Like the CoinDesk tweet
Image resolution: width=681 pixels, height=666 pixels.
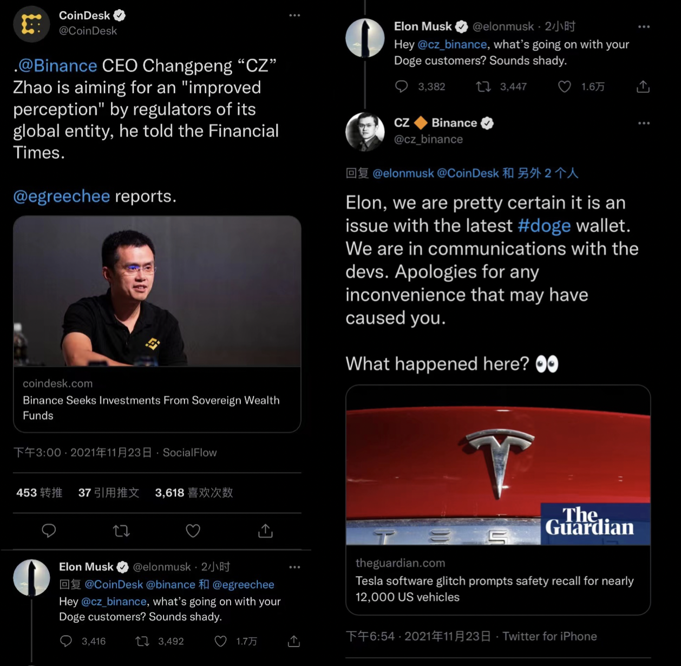pos(193,531)
